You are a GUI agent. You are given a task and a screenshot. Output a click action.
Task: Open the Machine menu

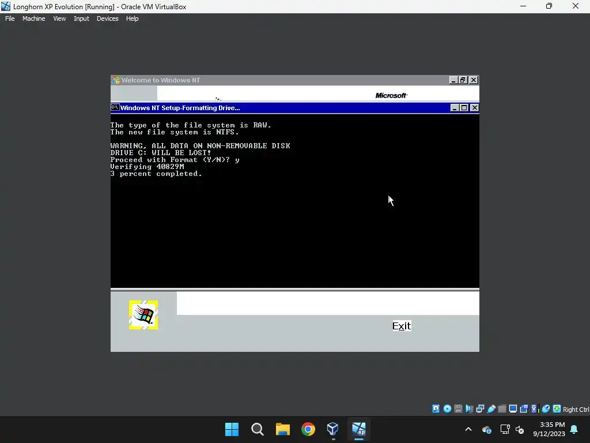click(x=33, y=18)
